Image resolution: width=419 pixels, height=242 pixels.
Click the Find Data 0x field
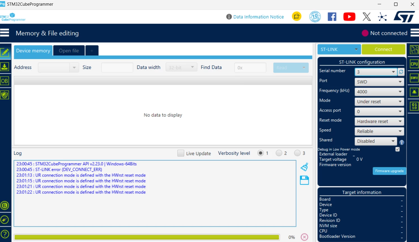click(x=250, y=67)
